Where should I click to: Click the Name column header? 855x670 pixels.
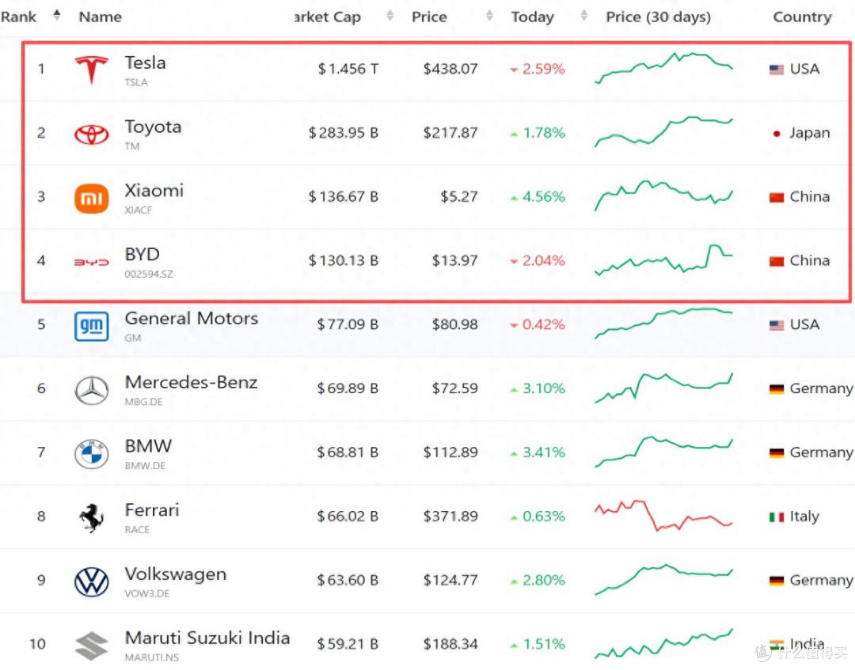(101, 17)
